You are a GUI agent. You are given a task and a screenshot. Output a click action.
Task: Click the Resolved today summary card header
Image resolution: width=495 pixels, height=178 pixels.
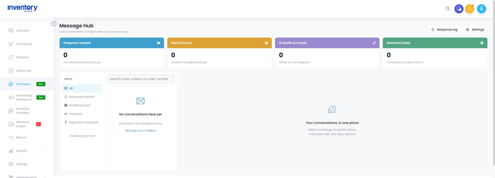coord(435,43)
